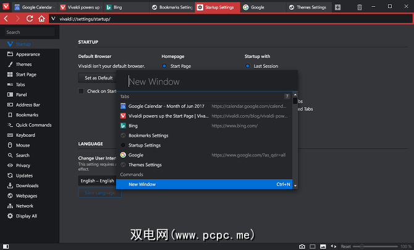Open Panel settings section

coord(30,94)
